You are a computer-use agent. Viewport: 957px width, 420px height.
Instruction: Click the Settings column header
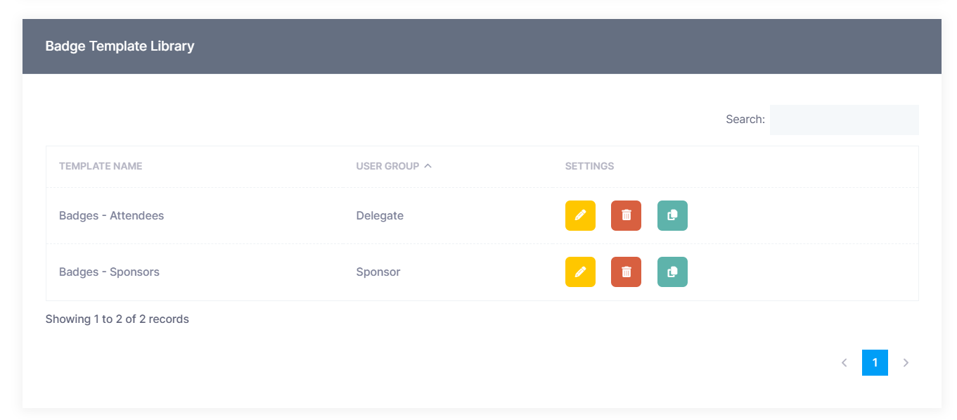click(x=589, y=167)
